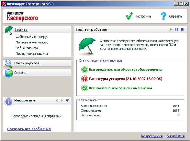Click the large umbrella in description panel
190x141 pixels.
87,46
